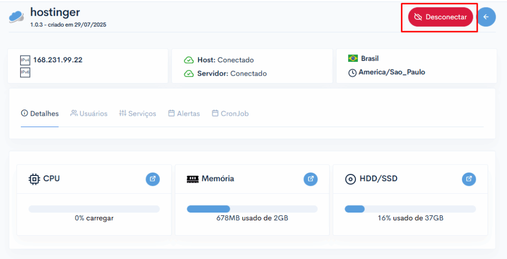Click the HDD/SSD disk icon
Image resolution: width=507 pixels, height=259 pixels.
click(351, 179)
